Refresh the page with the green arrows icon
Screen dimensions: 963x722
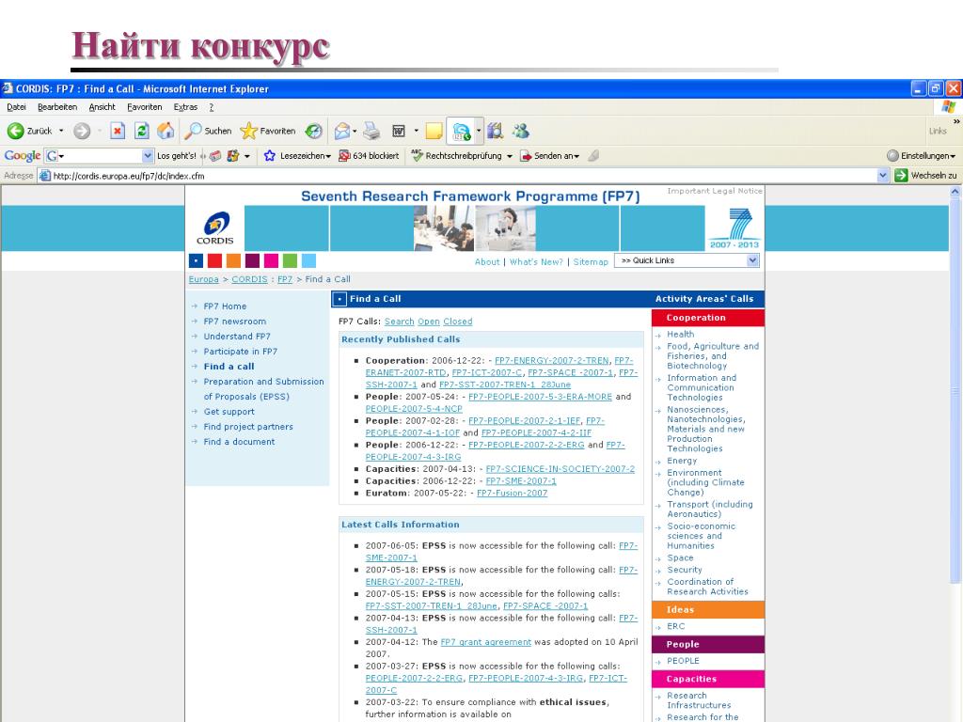tap(142, 131)
